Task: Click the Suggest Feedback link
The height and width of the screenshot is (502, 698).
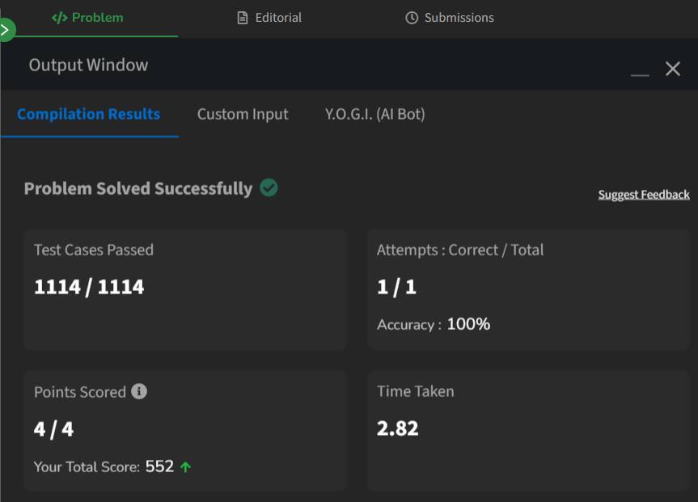Action: click(x=644, y=195)
